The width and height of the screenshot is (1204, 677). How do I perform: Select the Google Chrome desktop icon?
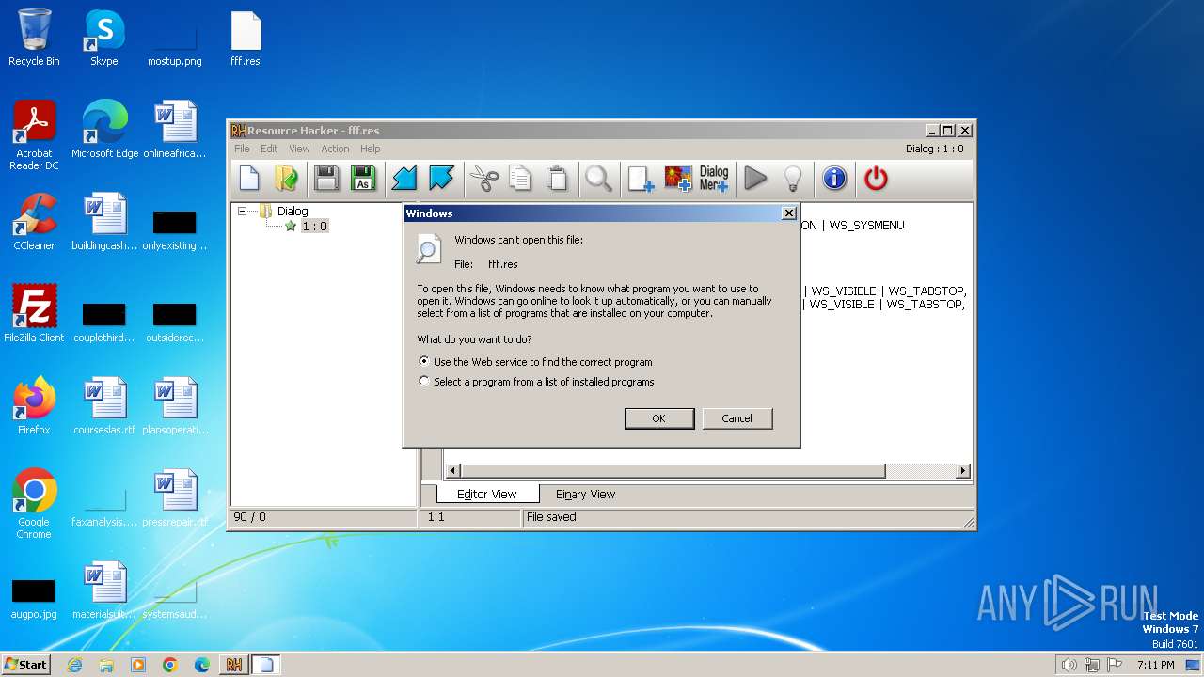[x=34, y=504]
